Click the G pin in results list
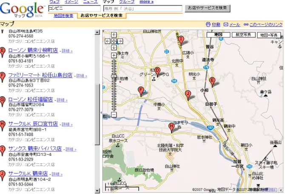 [x=2, y=101]
